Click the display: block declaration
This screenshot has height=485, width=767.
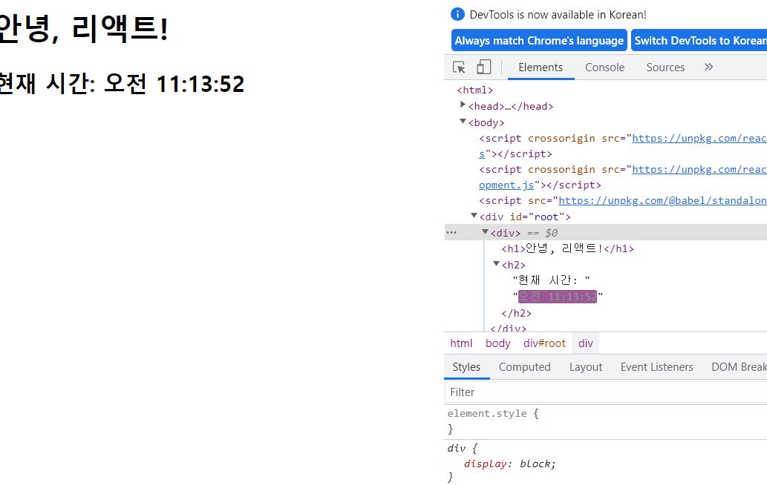coord(509,464)
